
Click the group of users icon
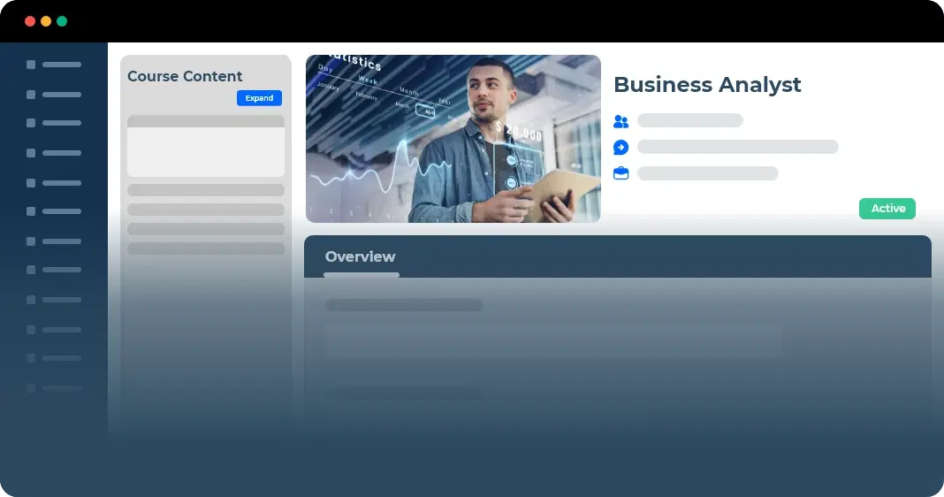point(620,121)
